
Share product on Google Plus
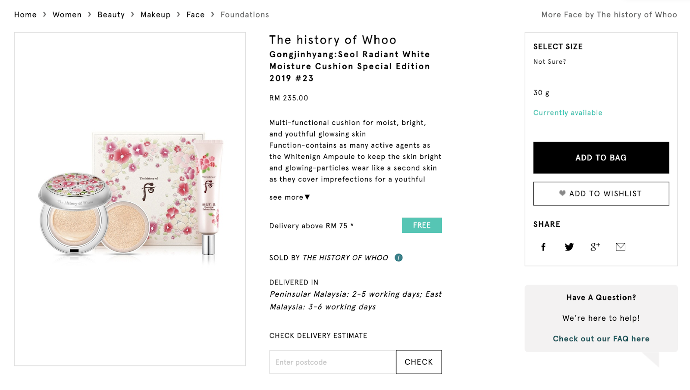(x=595, y=247)
